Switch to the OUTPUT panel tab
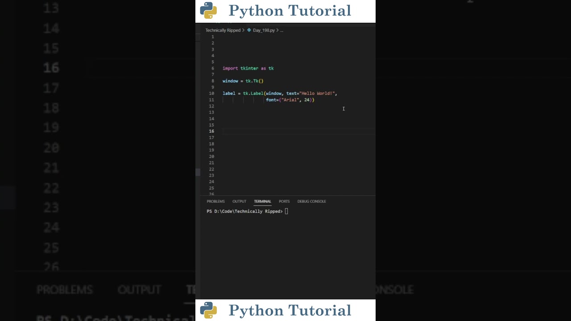This screenshot has width=571, height=321. click(x=239, y=202)
